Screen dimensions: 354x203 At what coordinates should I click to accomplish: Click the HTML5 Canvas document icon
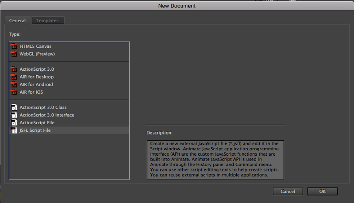coord(14,46)
